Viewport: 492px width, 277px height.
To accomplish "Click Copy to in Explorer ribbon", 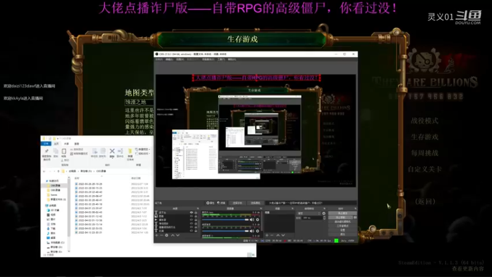I will (x=103, y=153).
